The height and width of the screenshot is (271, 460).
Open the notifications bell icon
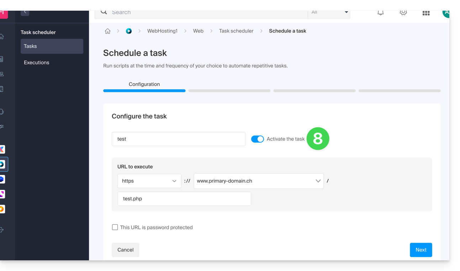380,13
